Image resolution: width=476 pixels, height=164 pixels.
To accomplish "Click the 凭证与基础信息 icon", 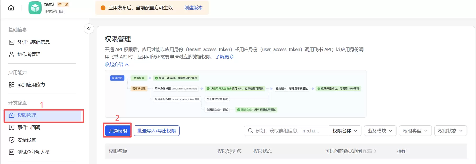I will [12, 42].
